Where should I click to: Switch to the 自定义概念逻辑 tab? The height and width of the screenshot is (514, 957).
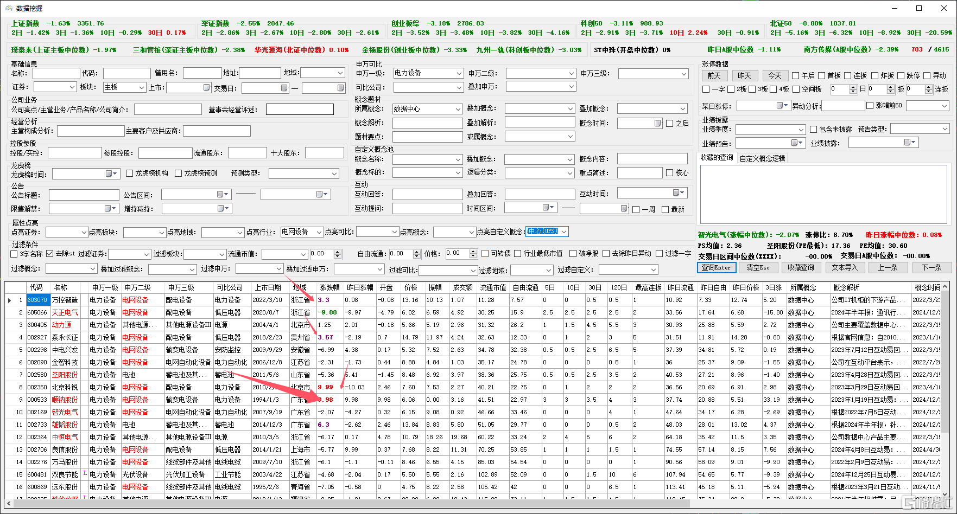coord(762,158)
